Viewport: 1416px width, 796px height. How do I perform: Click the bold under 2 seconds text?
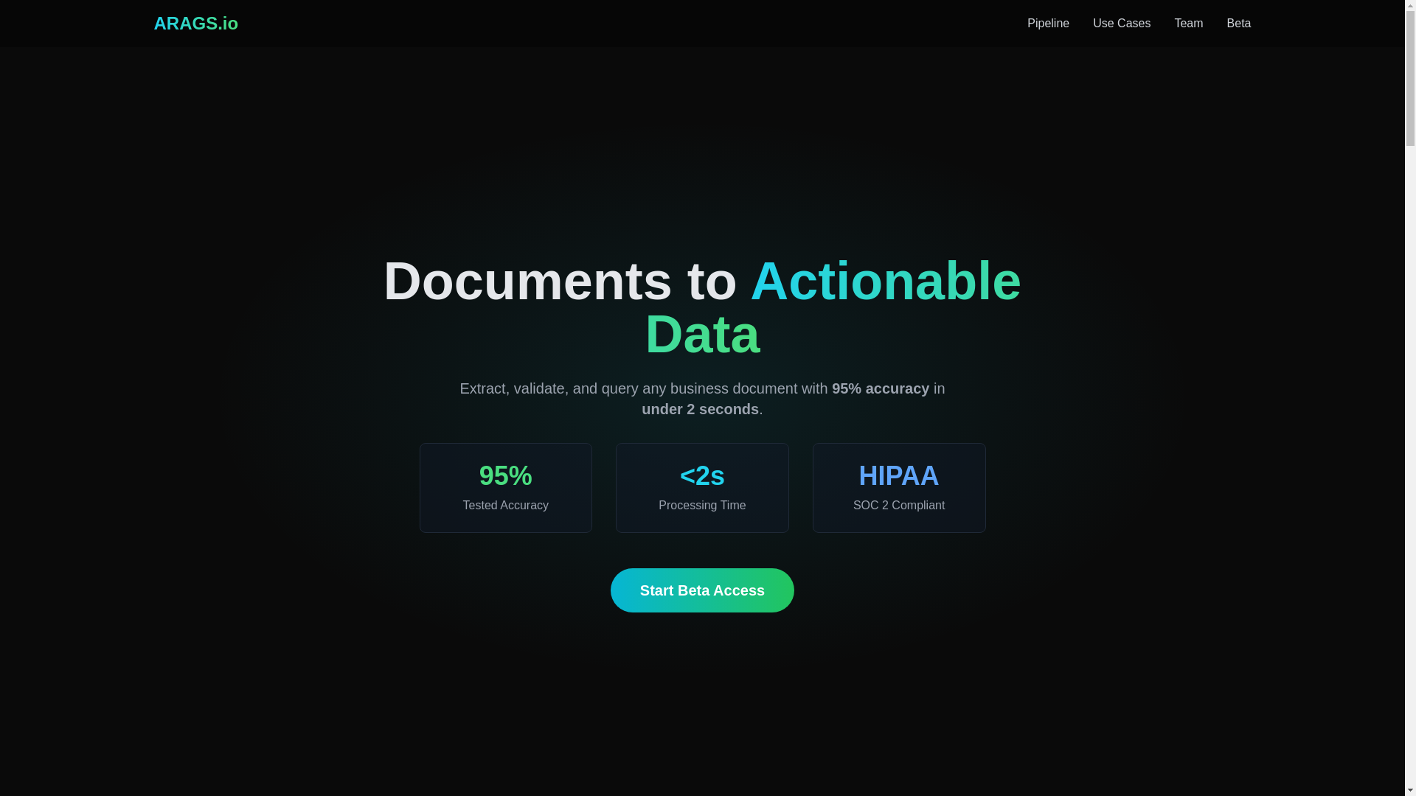point(699,409)
